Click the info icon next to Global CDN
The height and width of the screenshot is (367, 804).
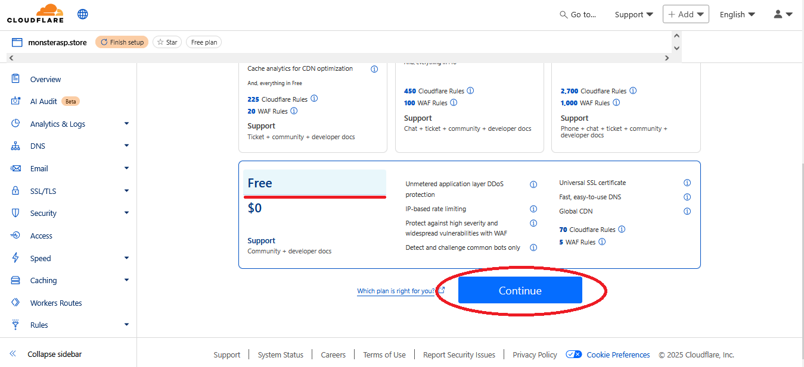[x=687, y=211]
